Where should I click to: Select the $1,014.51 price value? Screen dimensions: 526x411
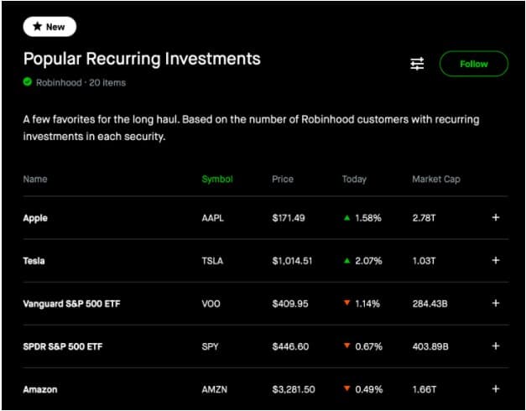(292, 261)
